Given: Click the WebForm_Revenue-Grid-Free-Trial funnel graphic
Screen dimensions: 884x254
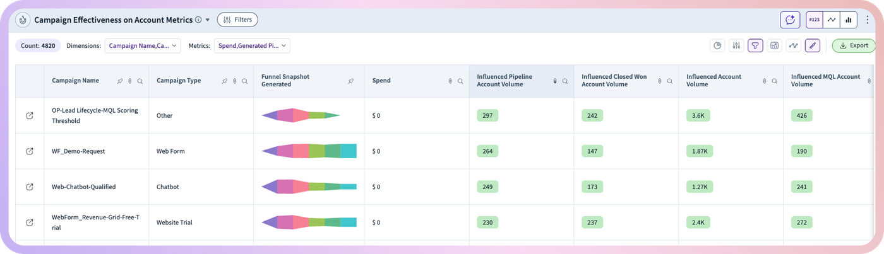Looking at the screenshot, I should pos(309,222).
